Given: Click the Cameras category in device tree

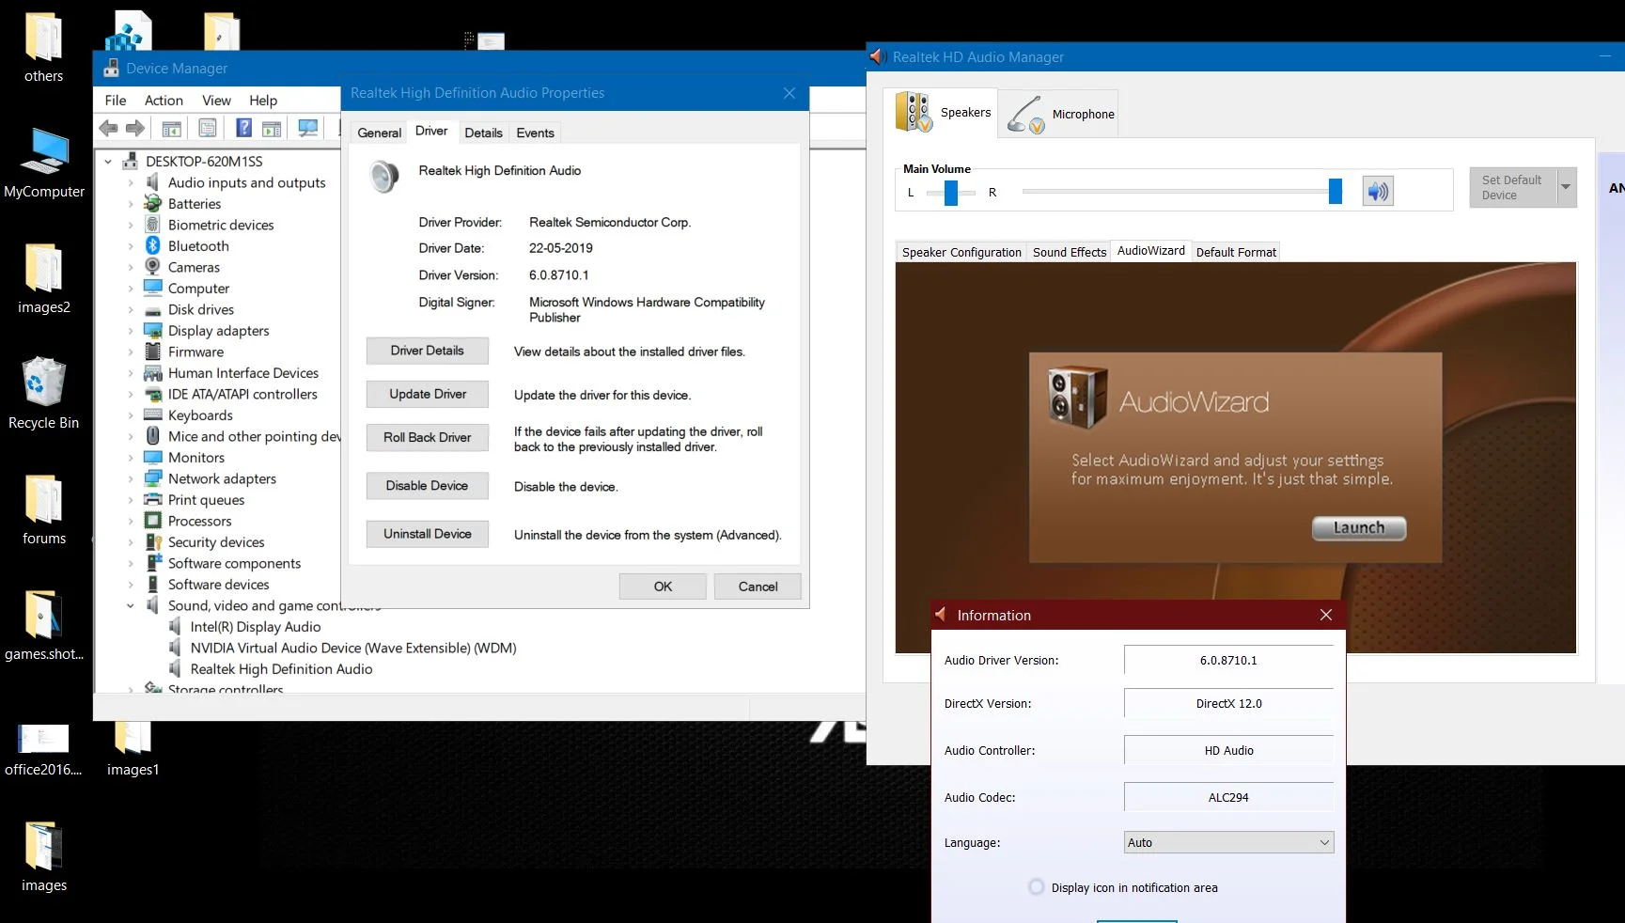Looking at the screenshot, I should pos(194,267).
